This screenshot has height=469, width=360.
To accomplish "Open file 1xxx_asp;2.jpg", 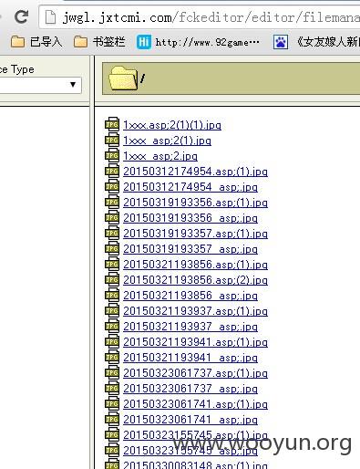I will pos(160,156).
